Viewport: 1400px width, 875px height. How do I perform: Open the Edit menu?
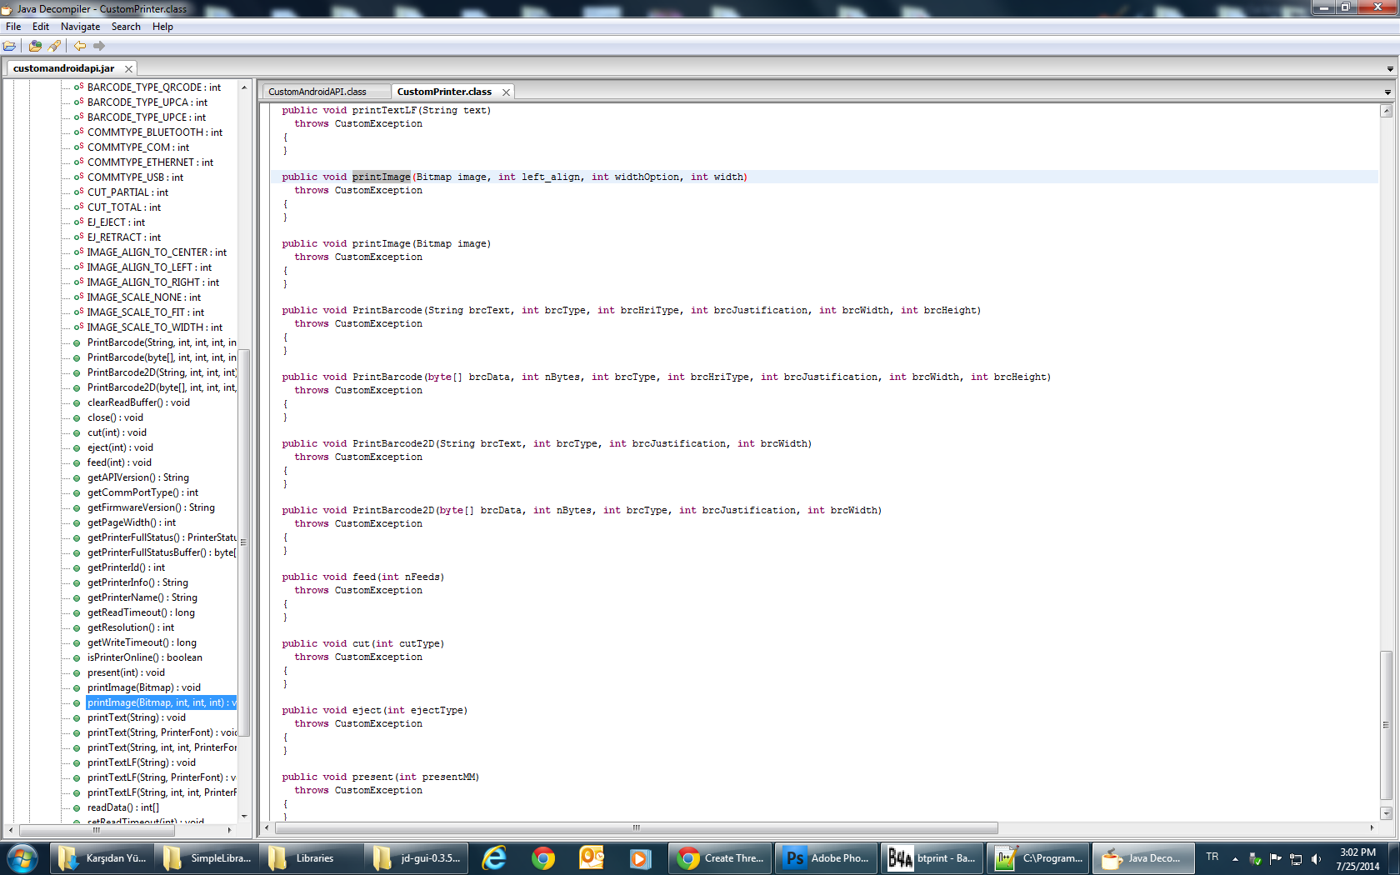[41, 27]
